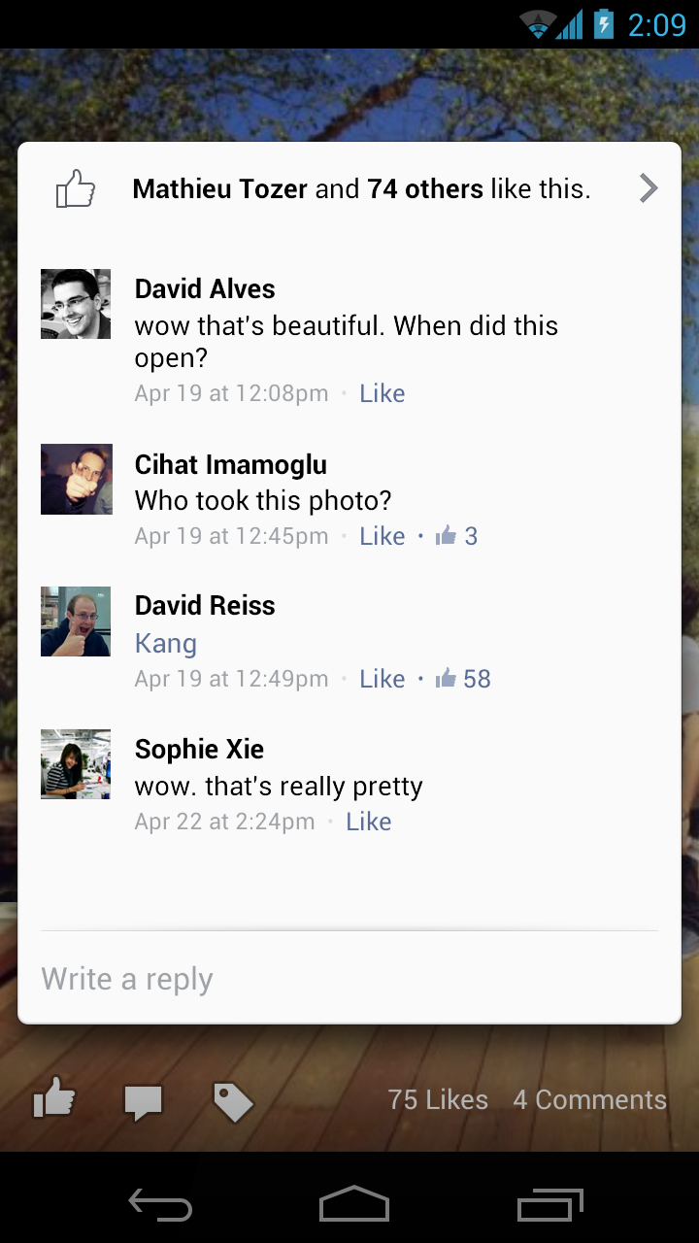Open the 4 Comments count
The image size is (699, 1243).
coord(589,1100)
